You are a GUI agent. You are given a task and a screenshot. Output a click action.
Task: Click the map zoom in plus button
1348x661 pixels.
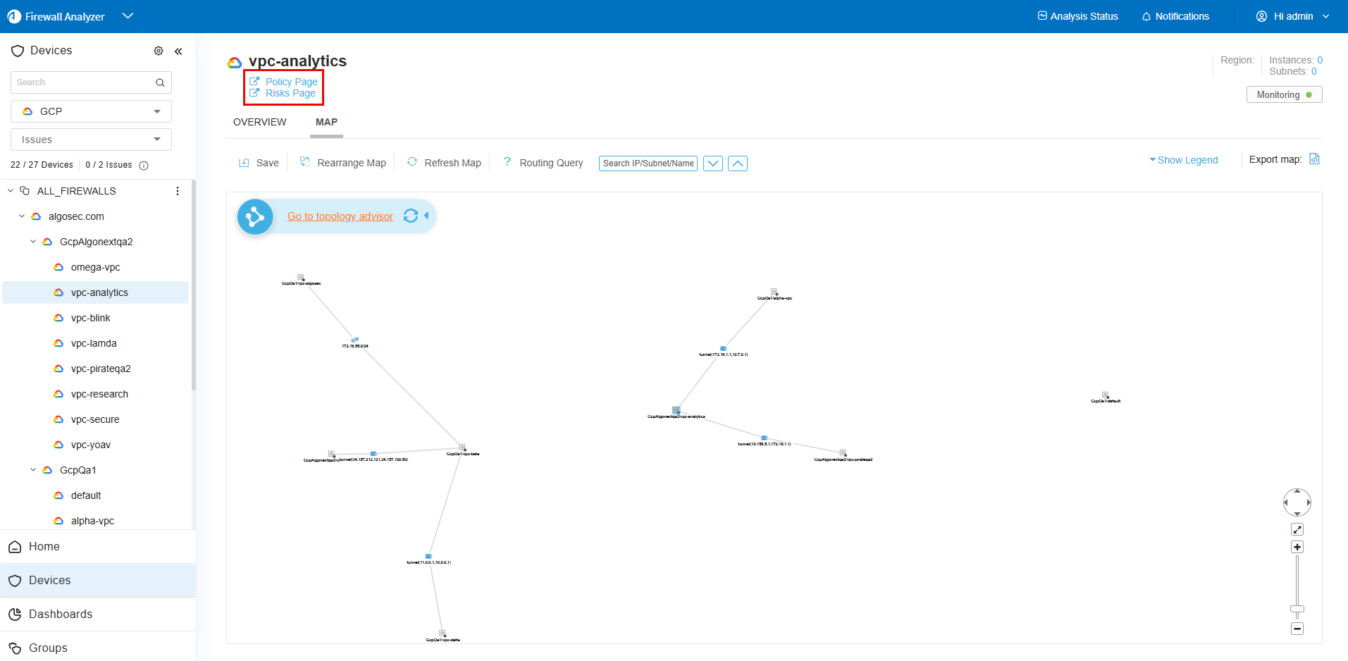click(x=1297, y=548)
